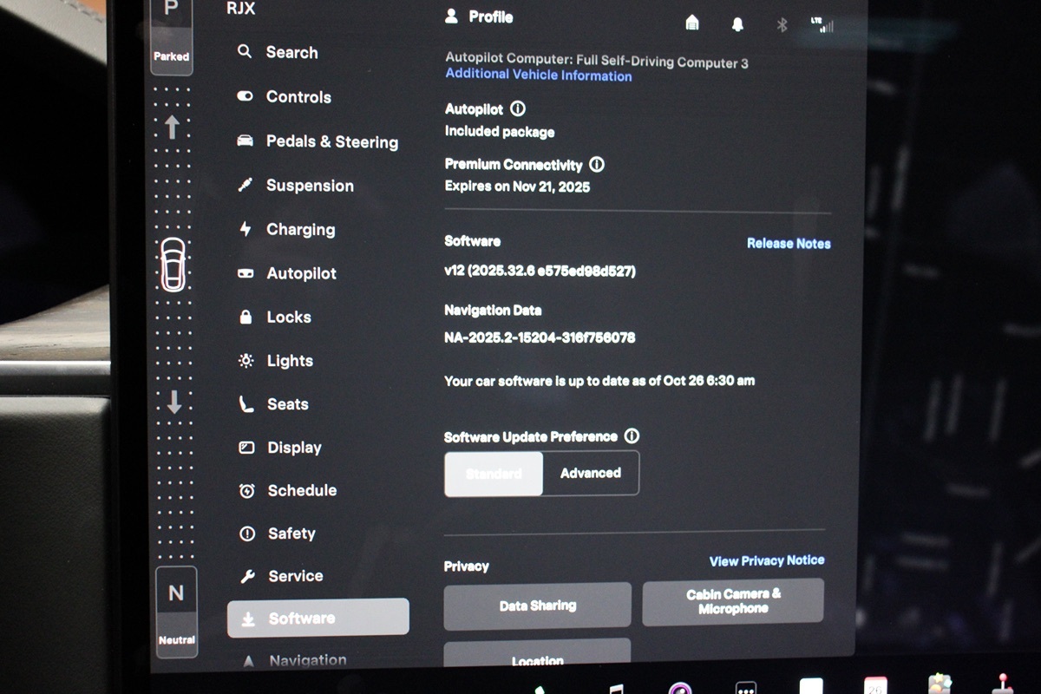
Task: Tap the info icon for Software Update Preference
Action: pyautogui.click(x=632, y=436)
